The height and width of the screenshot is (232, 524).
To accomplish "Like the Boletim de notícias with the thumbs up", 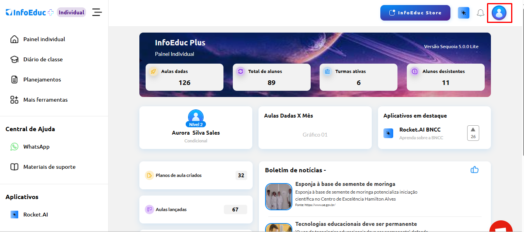I will click(475, 170).
